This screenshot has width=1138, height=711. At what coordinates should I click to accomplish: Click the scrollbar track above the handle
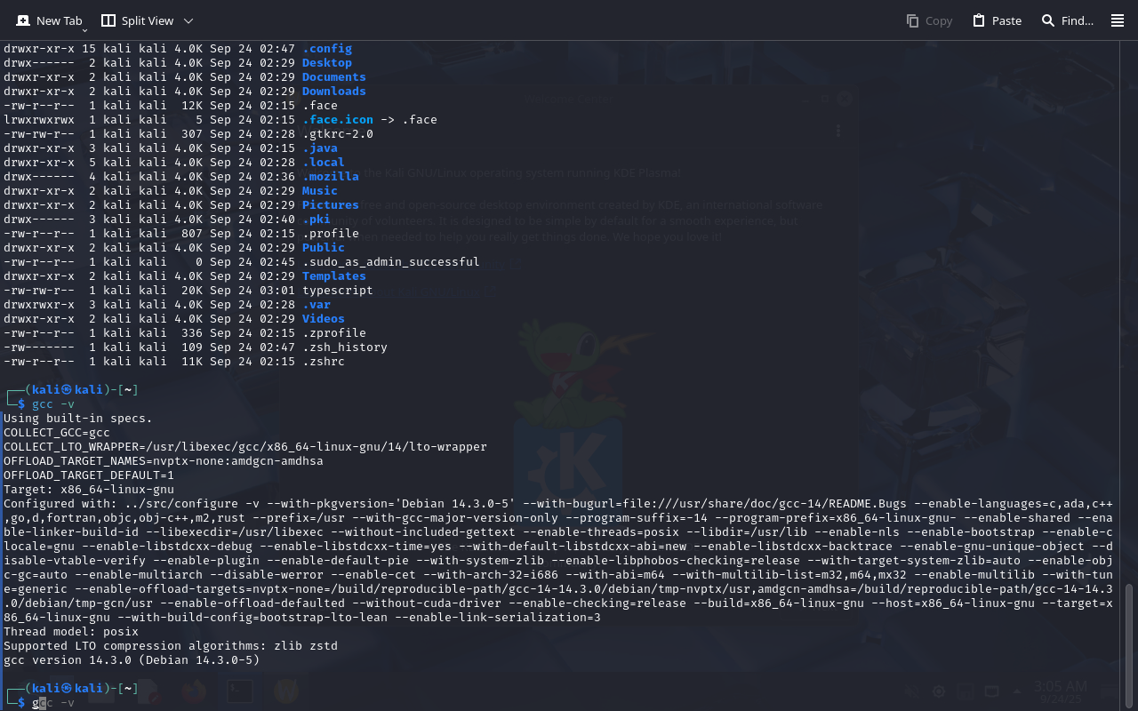(x=1130, y=311)
